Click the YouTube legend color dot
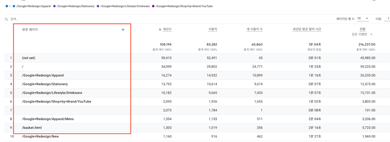The height and width of the screenshot is (142, 390). 153,6
